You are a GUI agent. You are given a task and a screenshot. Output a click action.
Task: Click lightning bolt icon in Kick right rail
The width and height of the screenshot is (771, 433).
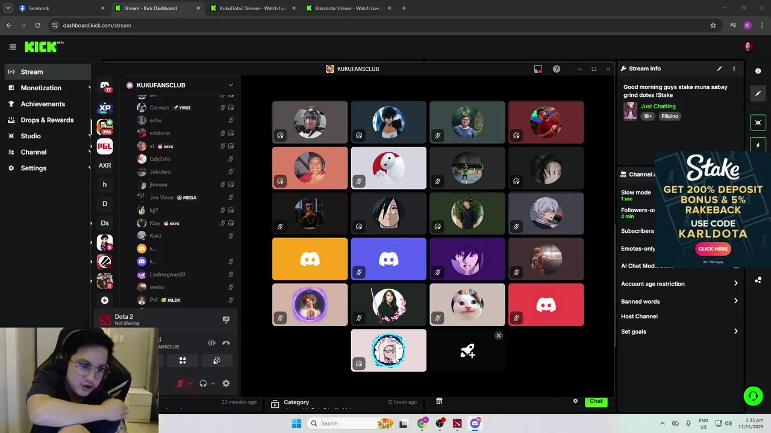tap(758, 146)
